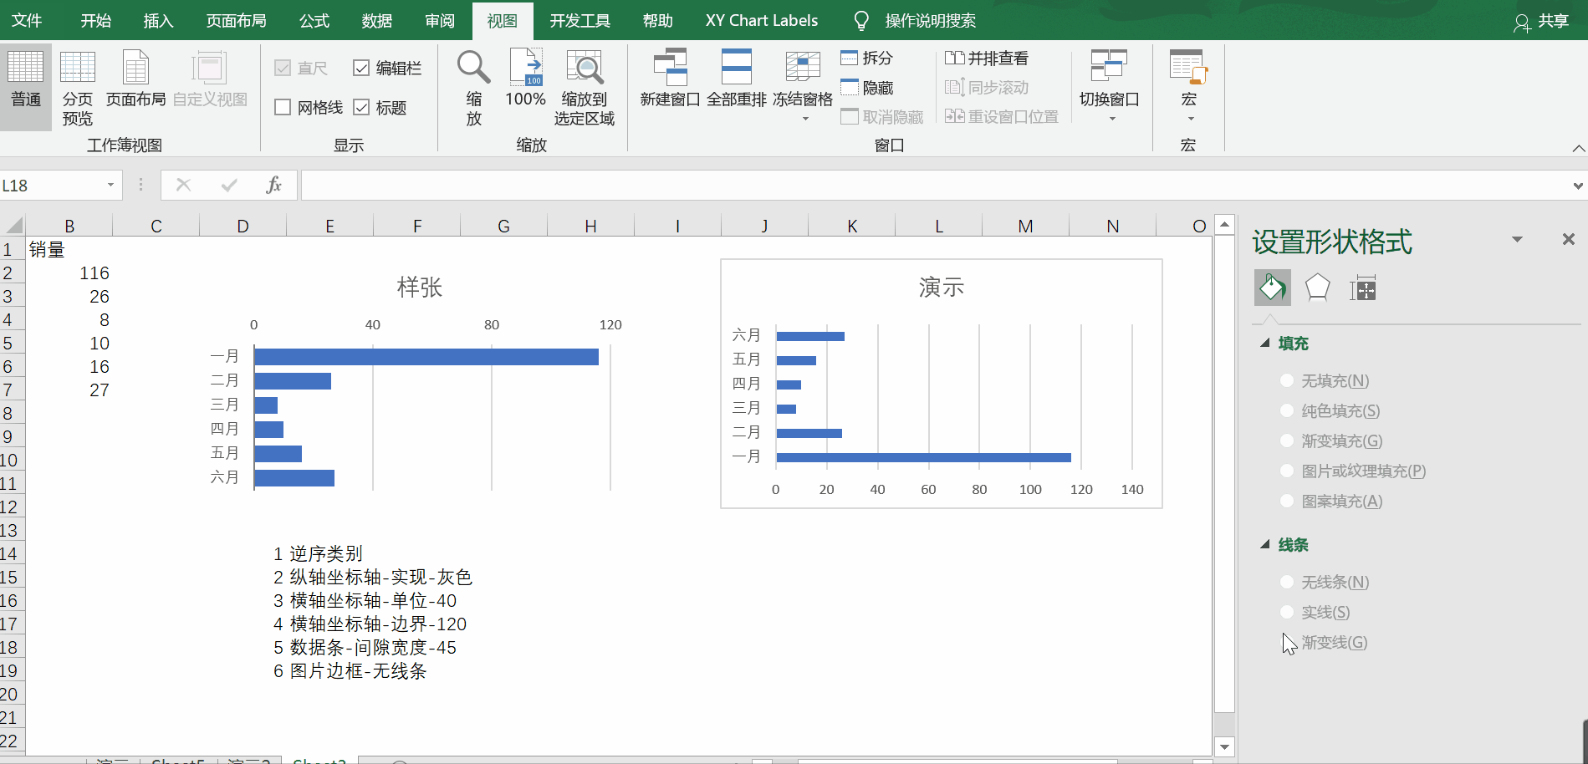This screenshot has width=1588, height=764.
Task: Click the formula bar input field
Action: (x=935, y=185)
